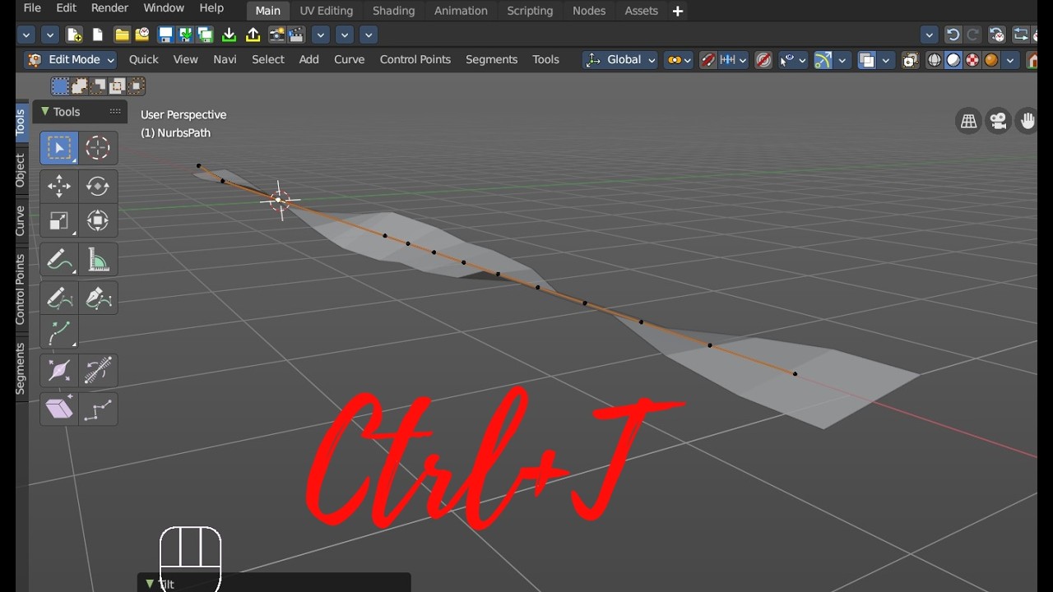Toggle X-ray view button

click(910, 60)
